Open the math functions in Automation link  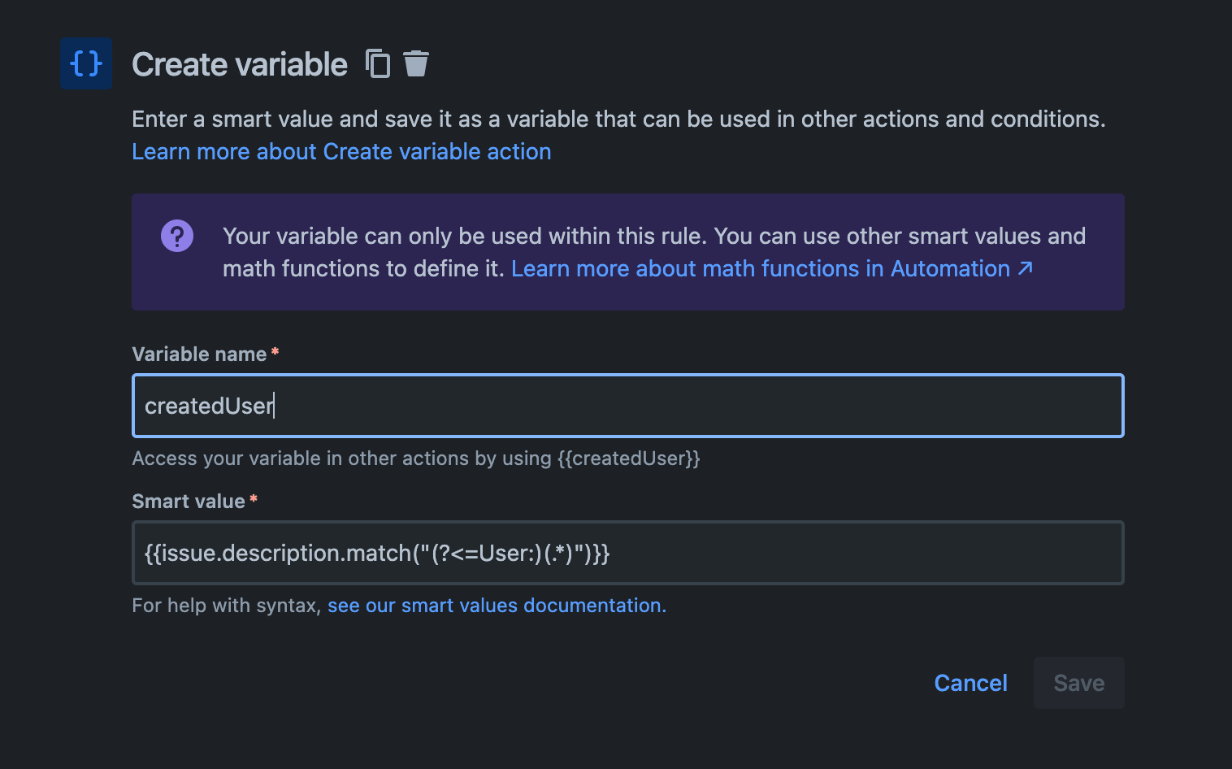760,269
